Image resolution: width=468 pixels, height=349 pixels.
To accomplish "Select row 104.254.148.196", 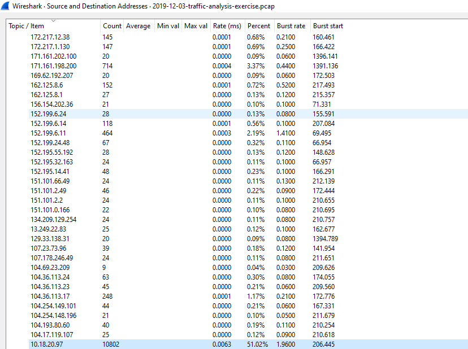I will tap(248, 316).
